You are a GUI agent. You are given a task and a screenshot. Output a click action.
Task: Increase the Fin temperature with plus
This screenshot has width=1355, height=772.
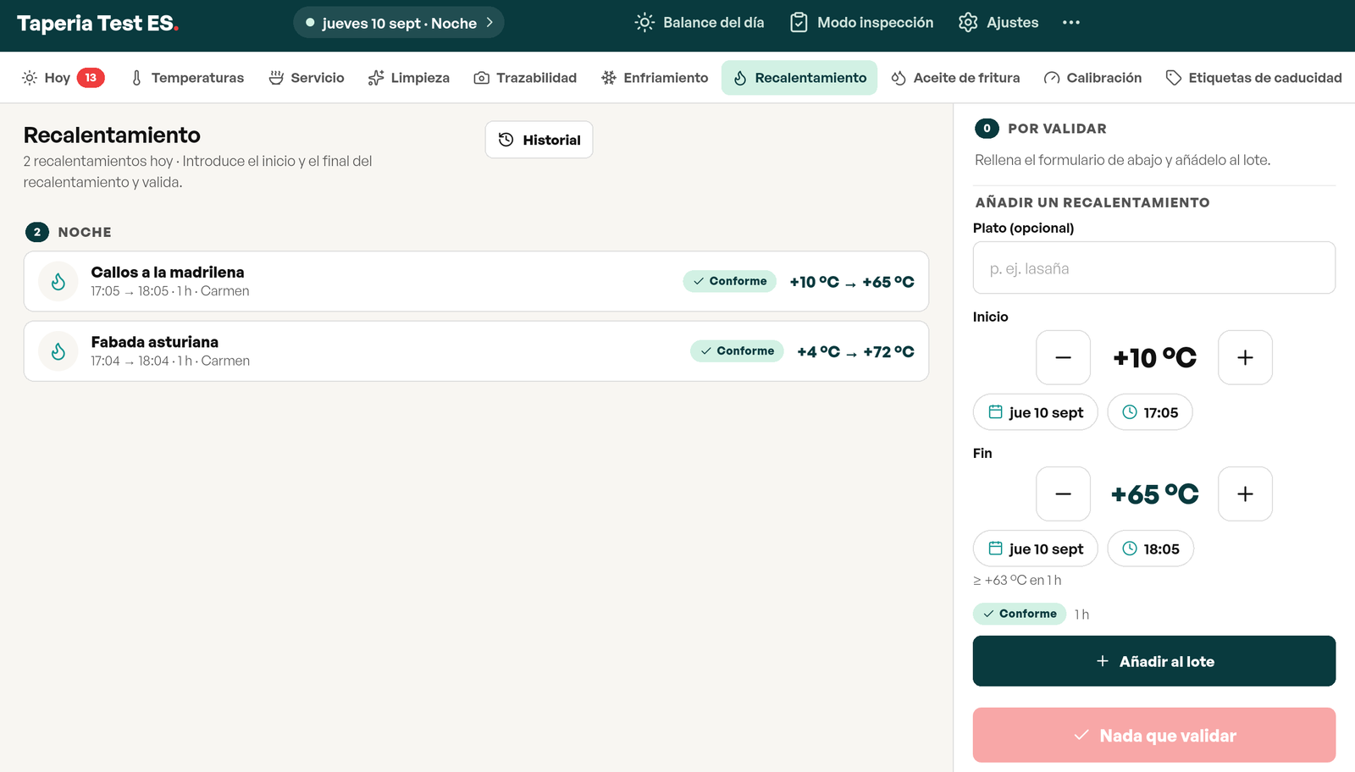tap(1245, 494)
